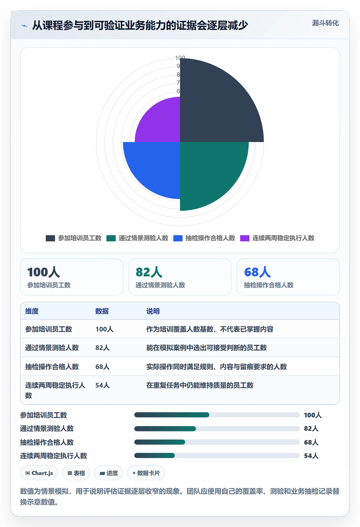Viewport: 360px width, 527px height.
Task: Select the 82人 data card
Action: tap(180, 277)
